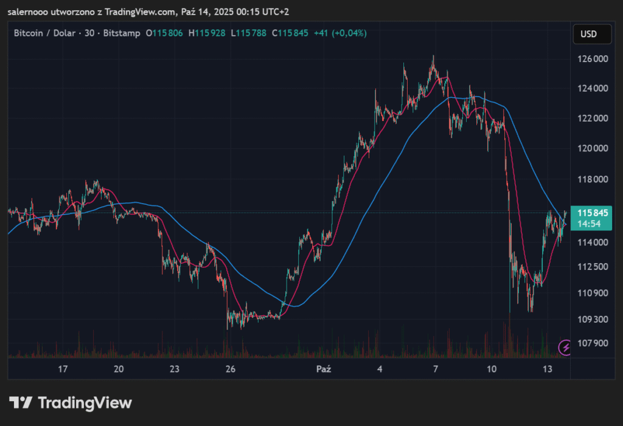The width and height of the screenshot is (623, 426).
Task: Click the Paź month label on time axis
Action: [x=324, y=369]
